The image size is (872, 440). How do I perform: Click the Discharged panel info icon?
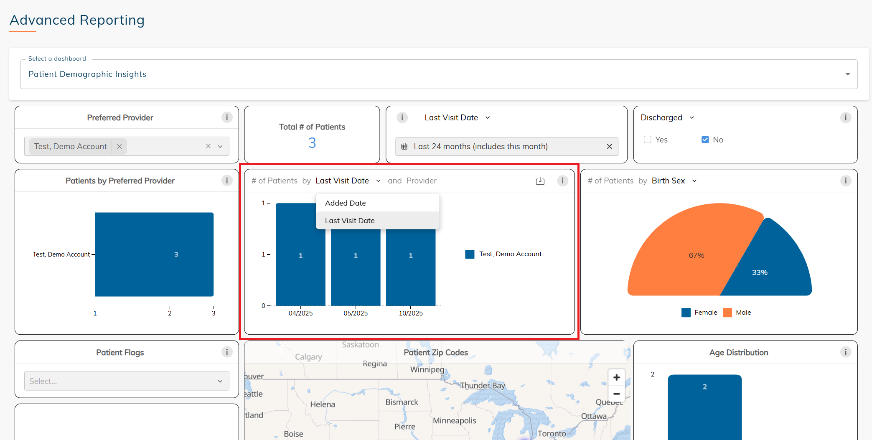pos(845,117)
